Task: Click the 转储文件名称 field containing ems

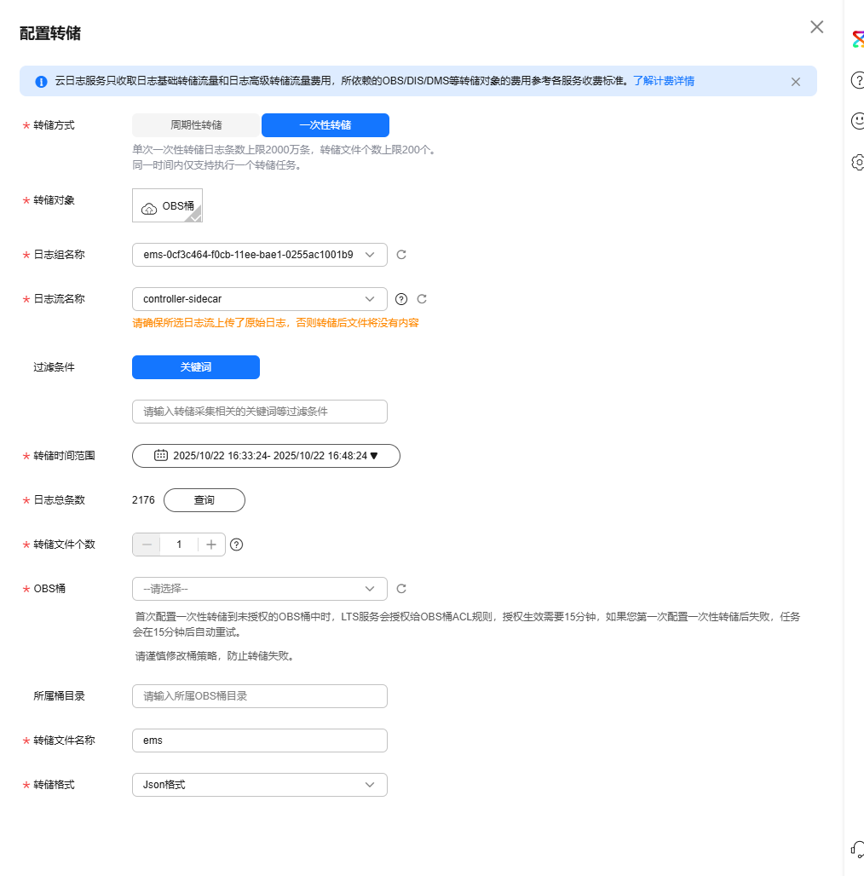Action: pos(260,741)
